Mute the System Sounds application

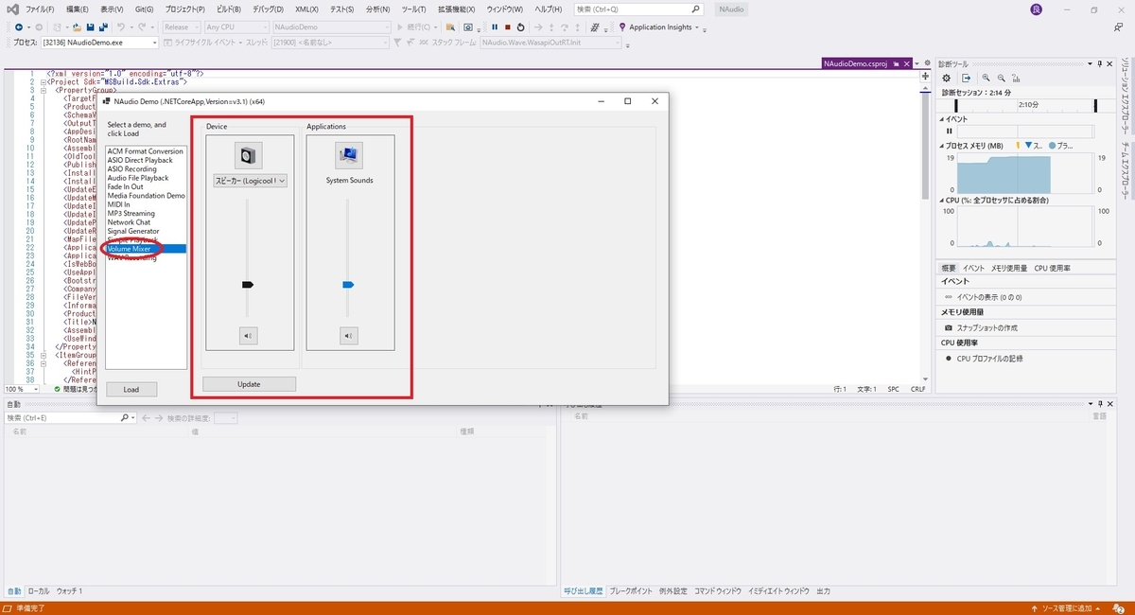[x=349, y=335]
